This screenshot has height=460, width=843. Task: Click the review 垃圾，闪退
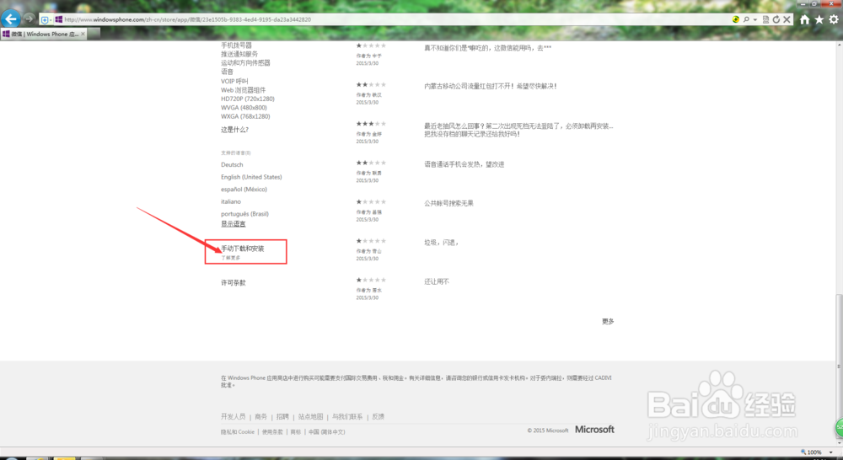click(x=441, y=243)
